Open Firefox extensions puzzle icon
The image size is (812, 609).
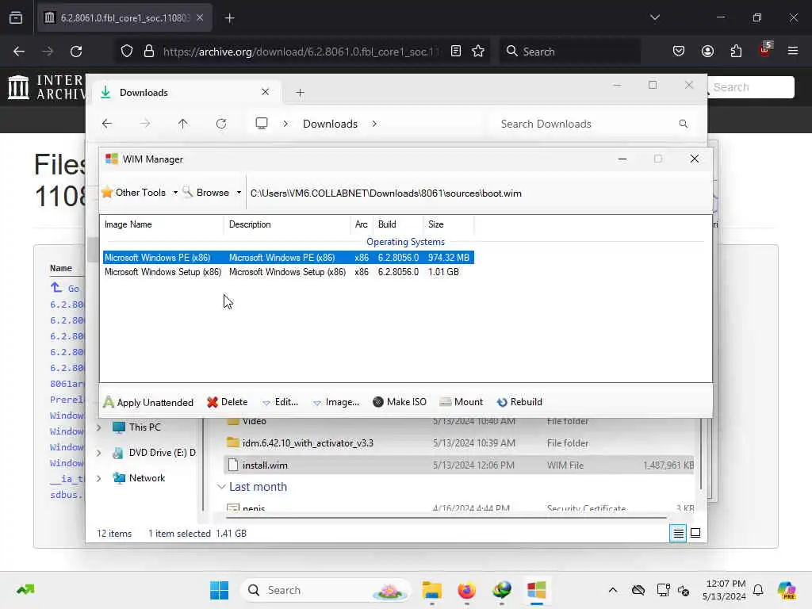[x=736, y=51]
